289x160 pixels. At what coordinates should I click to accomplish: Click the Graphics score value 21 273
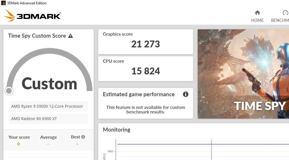click(146, 44)
